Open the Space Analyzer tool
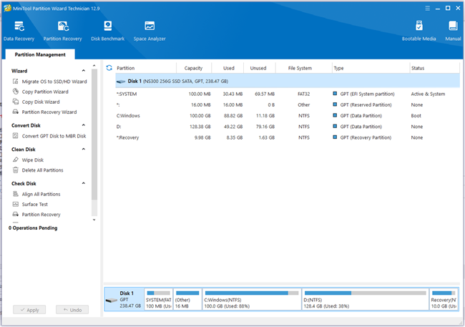 [x=150, y=31]
